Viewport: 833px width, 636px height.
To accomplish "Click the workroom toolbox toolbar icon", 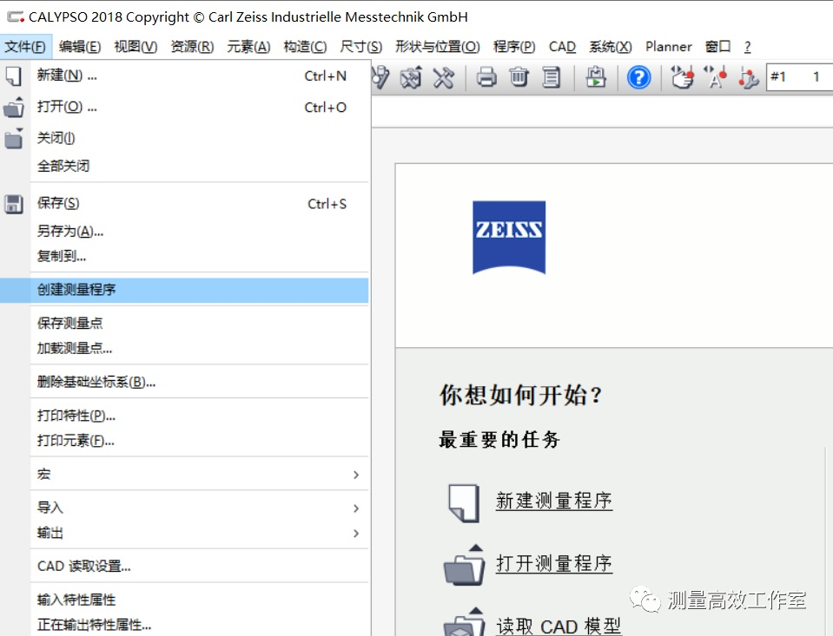I will (x=411, y=77).
